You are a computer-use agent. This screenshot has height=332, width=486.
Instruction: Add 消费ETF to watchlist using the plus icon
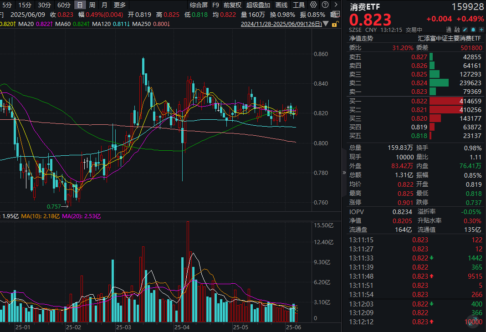coord(481,30)
